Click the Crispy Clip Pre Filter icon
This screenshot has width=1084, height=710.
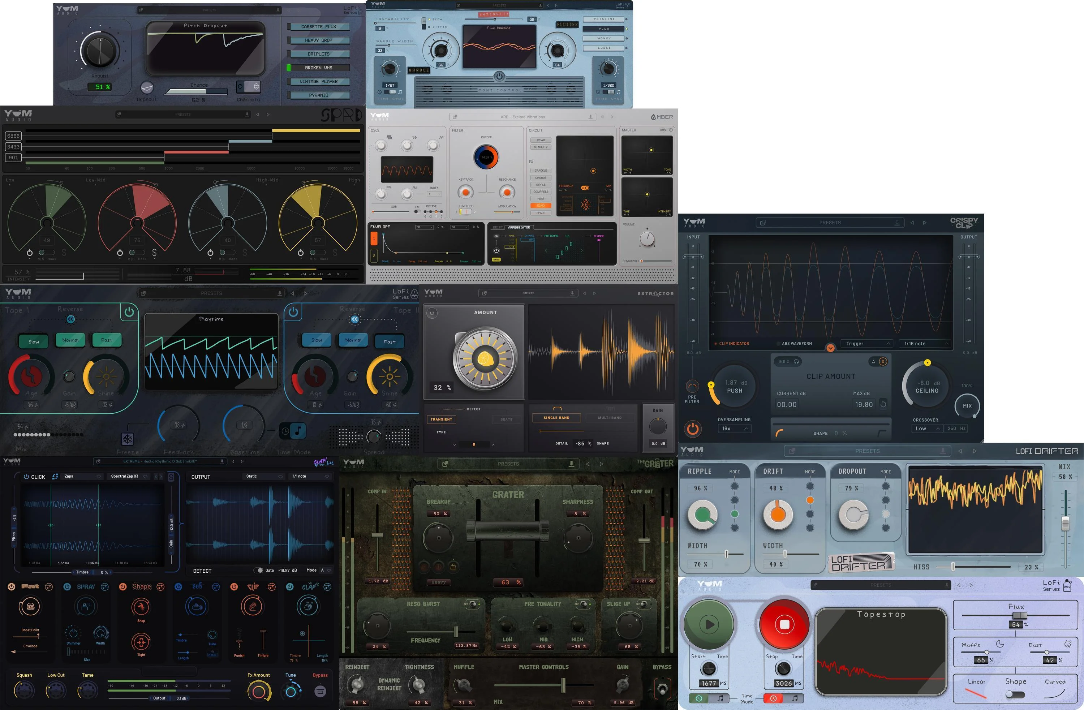(x=692, y=387)
